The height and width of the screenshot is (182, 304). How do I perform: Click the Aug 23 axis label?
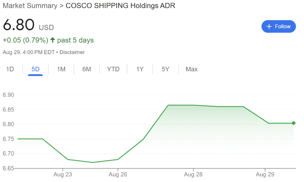[x=63, y=175]
